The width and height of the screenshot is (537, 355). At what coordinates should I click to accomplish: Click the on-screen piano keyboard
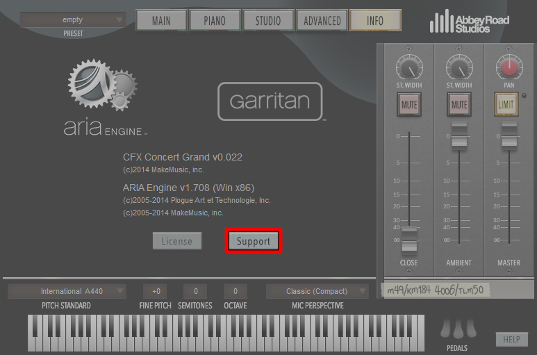pyautogui.click(x=226, y=333)
